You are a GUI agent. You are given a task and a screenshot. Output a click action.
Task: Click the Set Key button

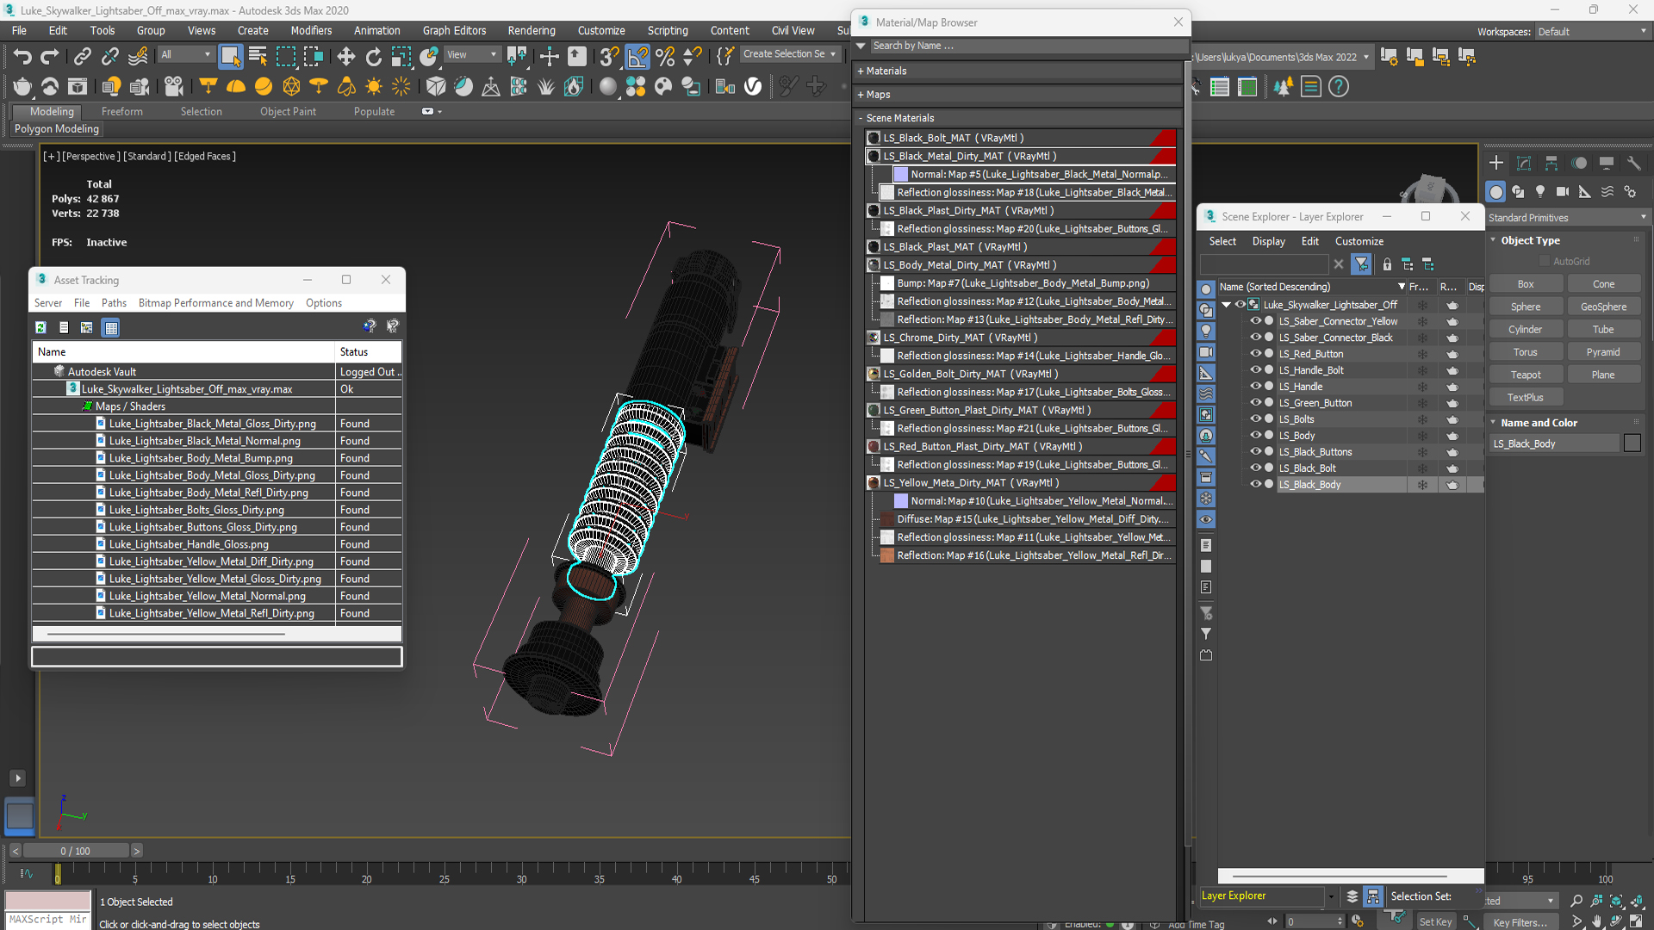(1435, 922)
